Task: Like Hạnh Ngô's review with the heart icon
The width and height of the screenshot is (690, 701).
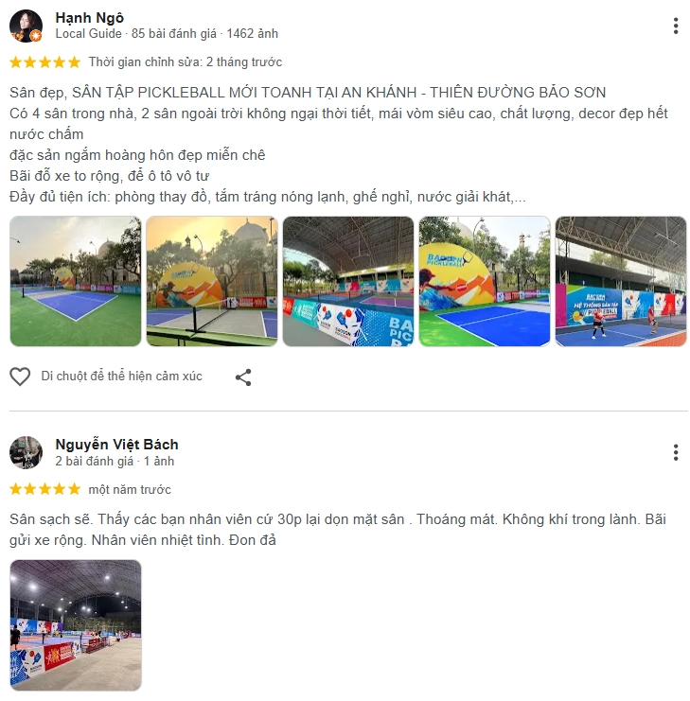Action: tap(20, 377)
